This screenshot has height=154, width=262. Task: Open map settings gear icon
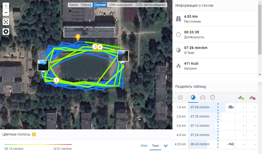[x=6, y=32]
